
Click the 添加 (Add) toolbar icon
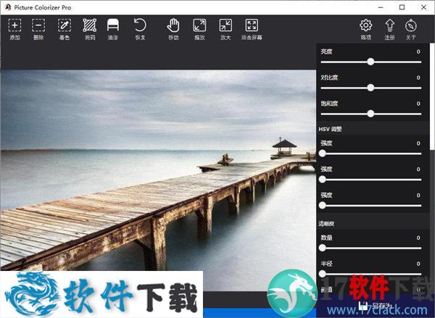[x=14, y=26]
